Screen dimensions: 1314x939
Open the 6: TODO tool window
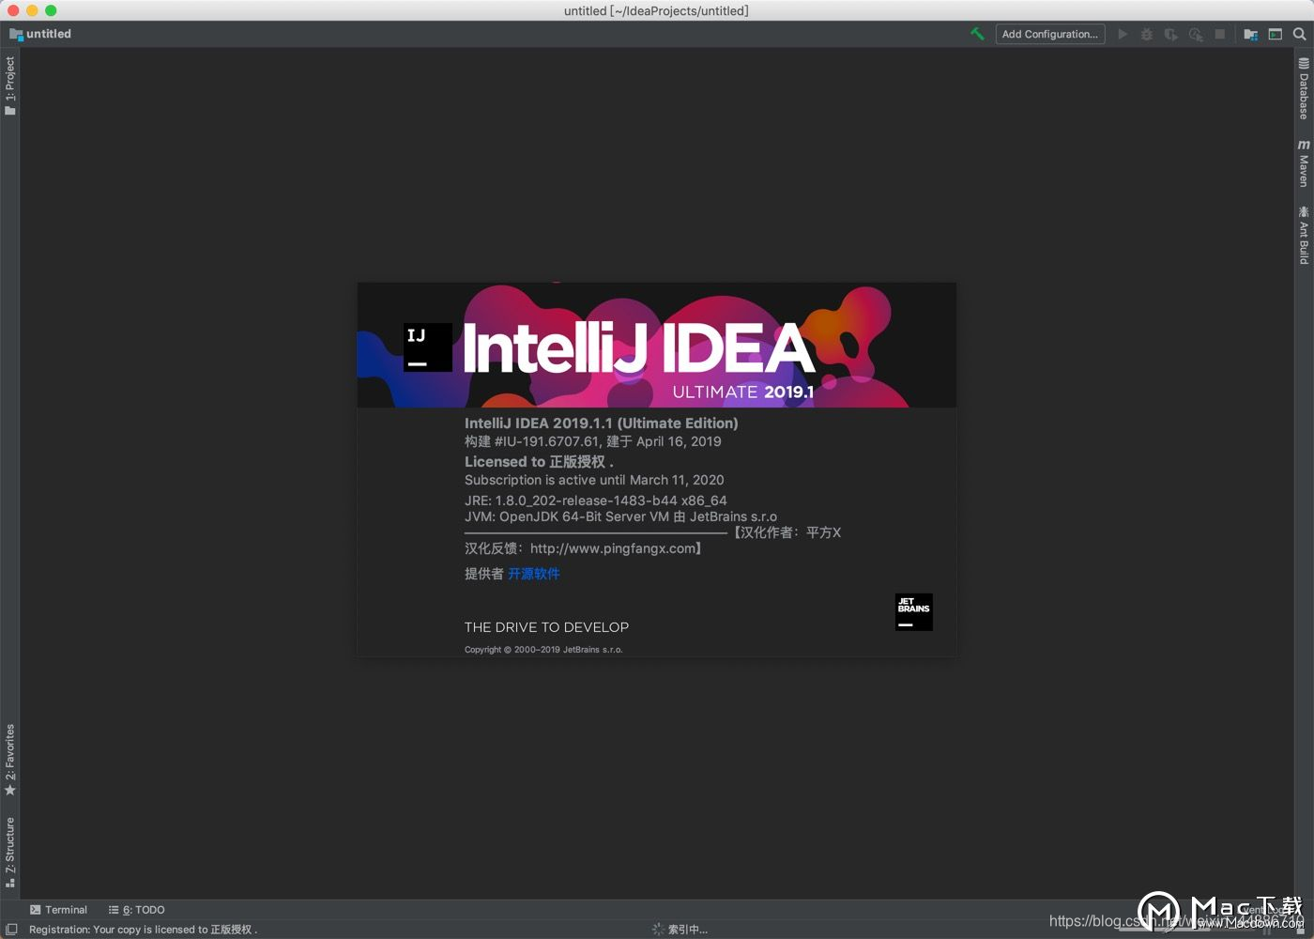(x=136, y=910)
